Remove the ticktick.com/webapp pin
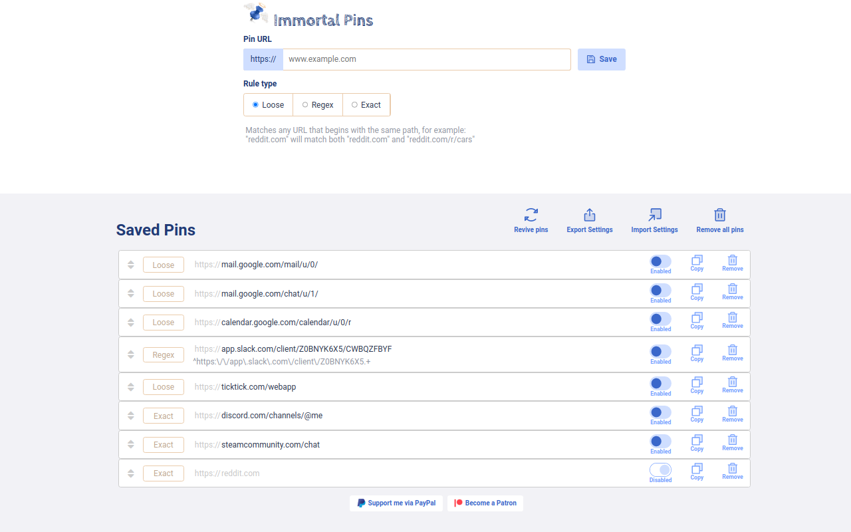 [x=733, y=386]
